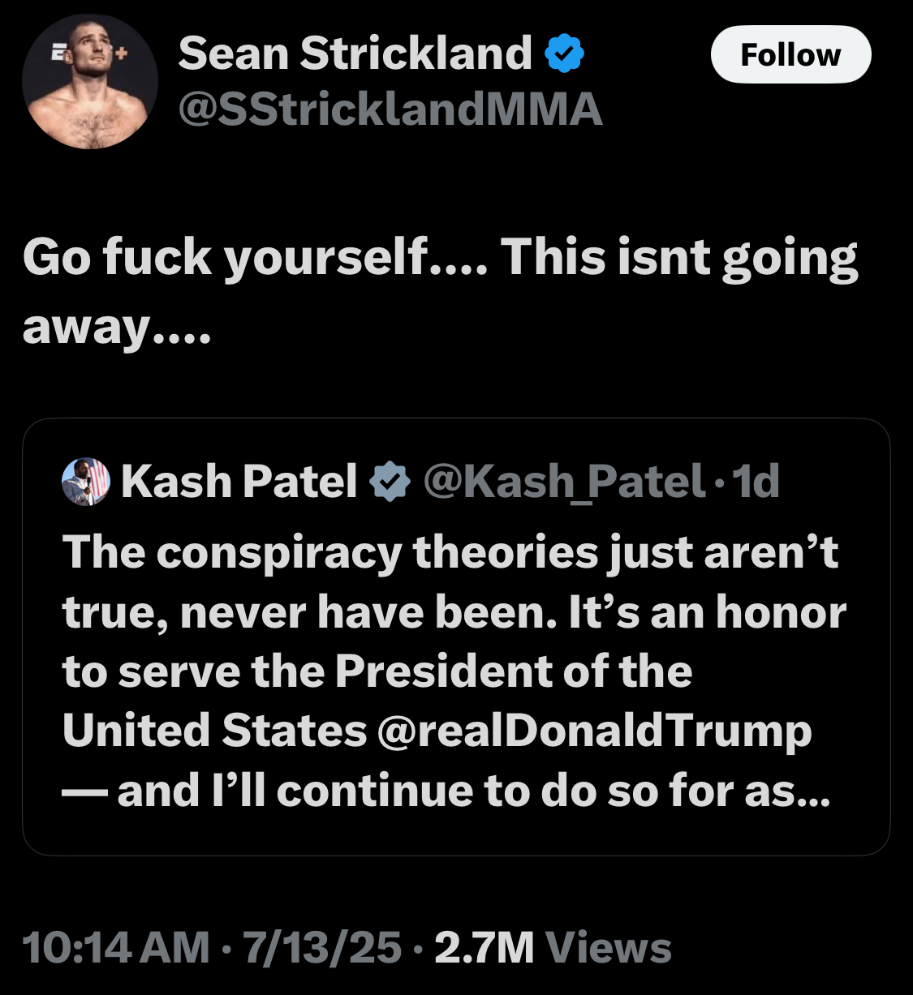Screen dimensions: 913x995
Task: Visit the @SStricklandMMA handle link
Action: click(x=390, y=109)
